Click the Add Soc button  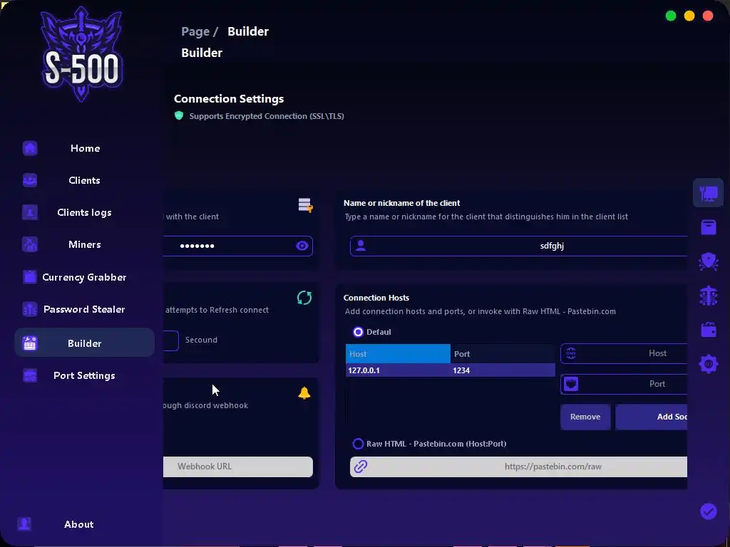point(652,417)
